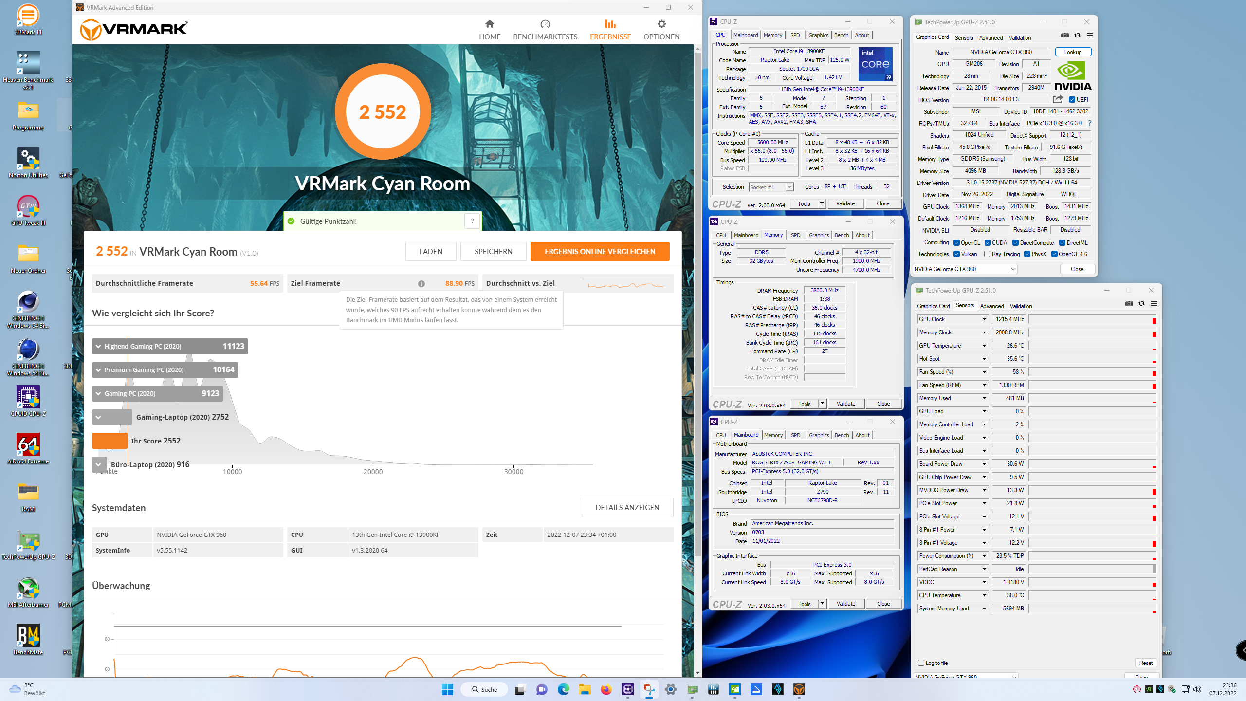Toggle PhysX checkbox in GPU-Z
1246x701 pixels.
coord(1027,254)
